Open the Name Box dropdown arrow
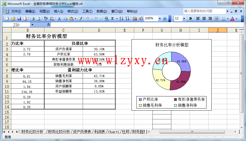246x141 pixels. 32,25
